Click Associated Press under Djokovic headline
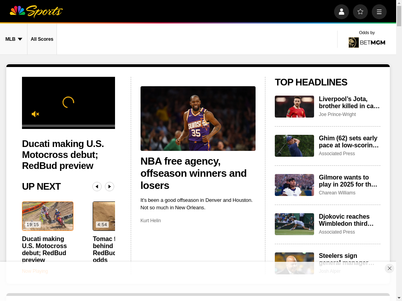402x301 pixels. point(336,232)
